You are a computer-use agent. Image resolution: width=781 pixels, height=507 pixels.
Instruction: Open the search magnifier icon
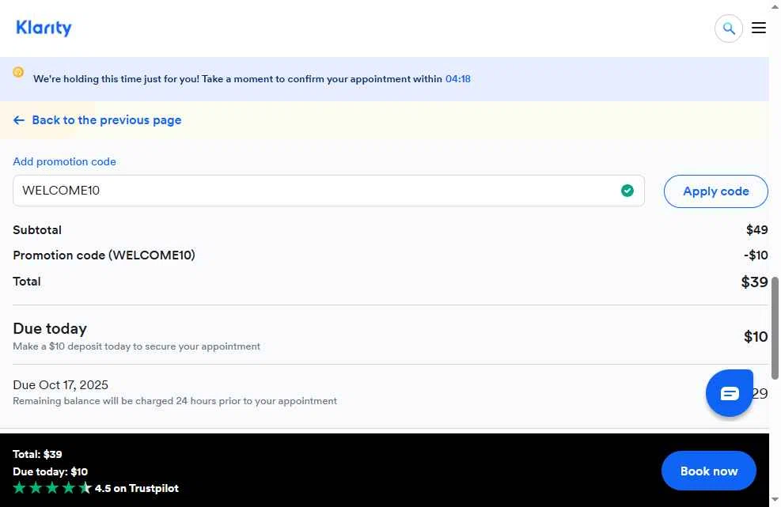click(728, 28)
